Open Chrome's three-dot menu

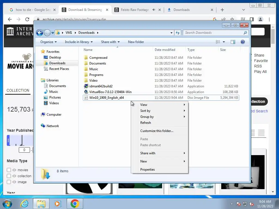coord(269,19)
